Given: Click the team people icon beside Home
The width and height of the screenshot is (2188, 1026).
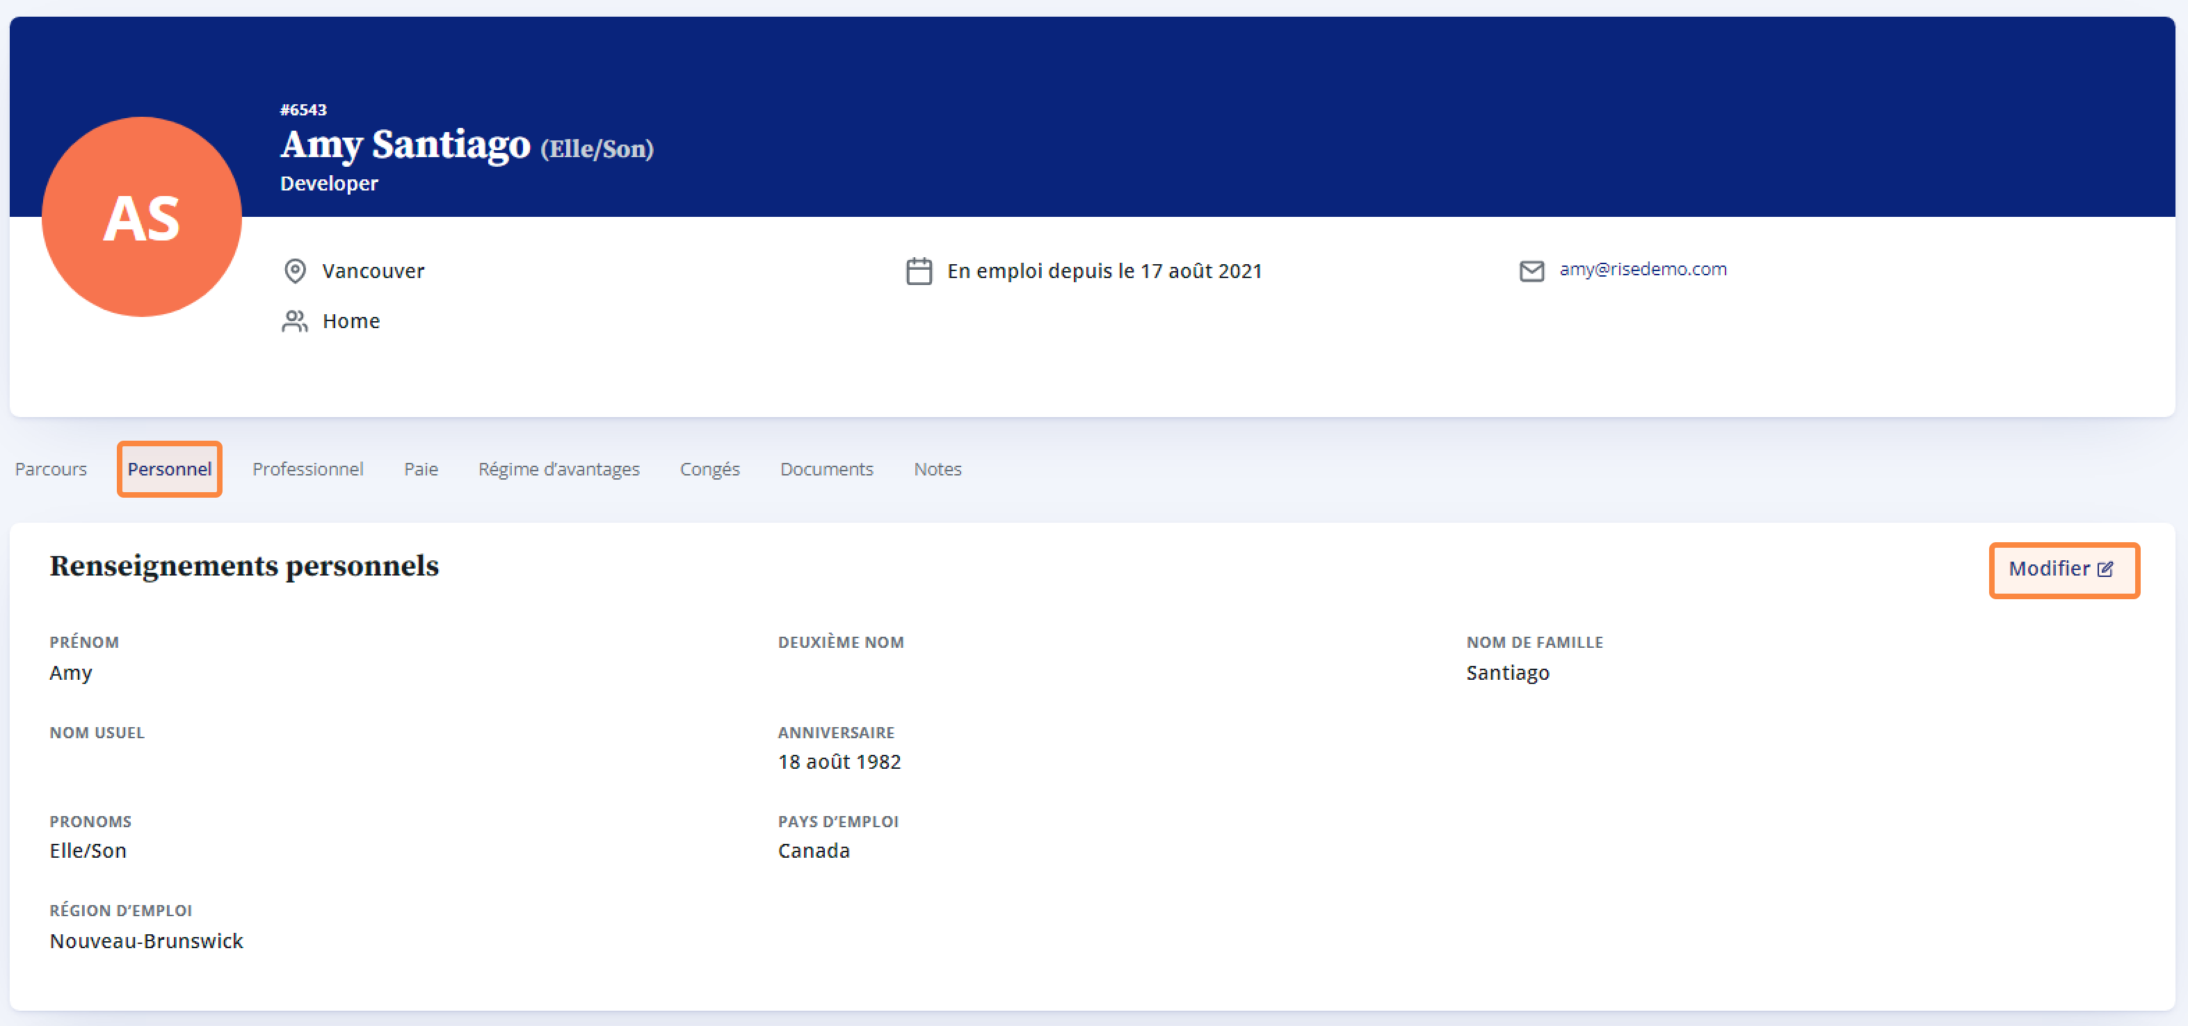Looking at the screenshot, I should pos(295,320).
